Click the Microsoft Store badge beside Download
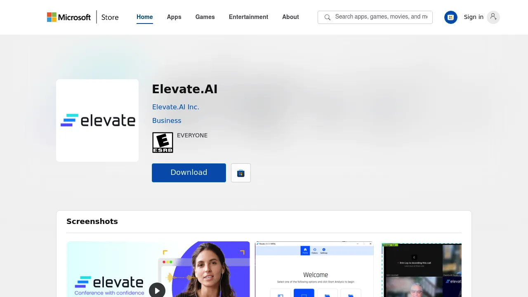528x297 pixels. tap(240, 173)
